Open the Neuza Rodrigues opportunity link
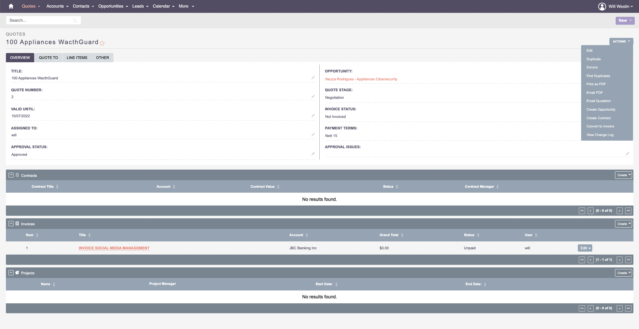 361,79
